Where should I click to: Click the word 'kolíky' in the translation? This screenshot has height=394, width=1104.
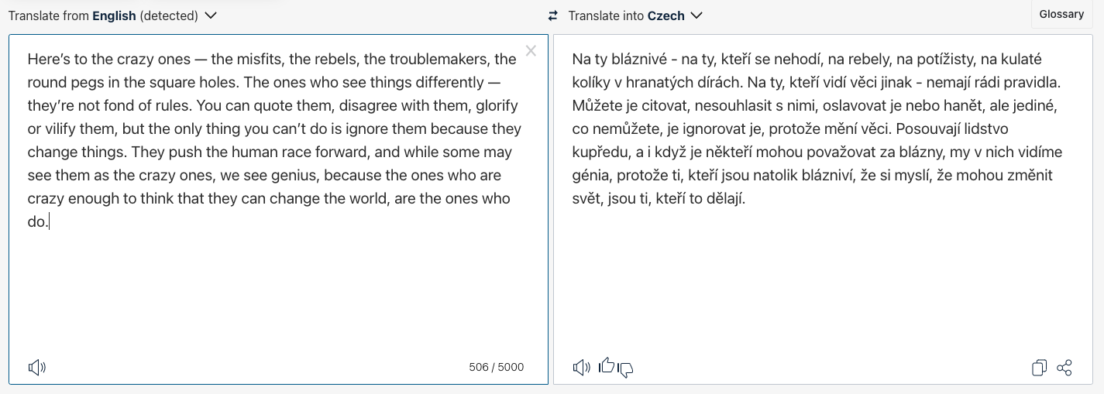[592, 82]
